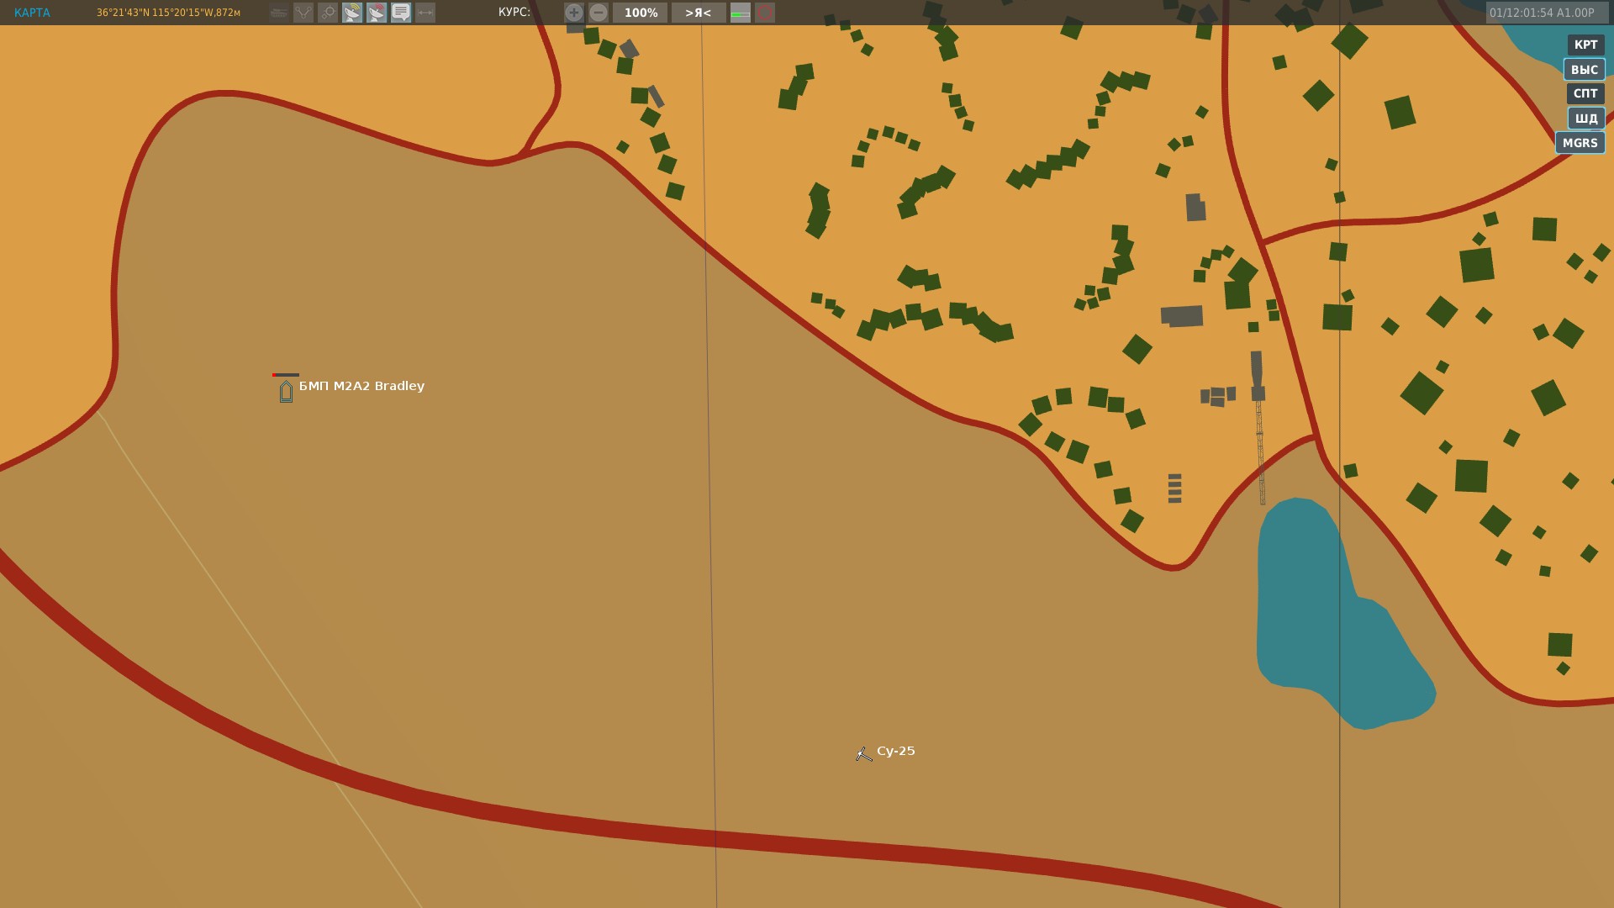Screen dimensions: 1614x908
Task: Click the tank unit orders icon
Action: point(279,13)
